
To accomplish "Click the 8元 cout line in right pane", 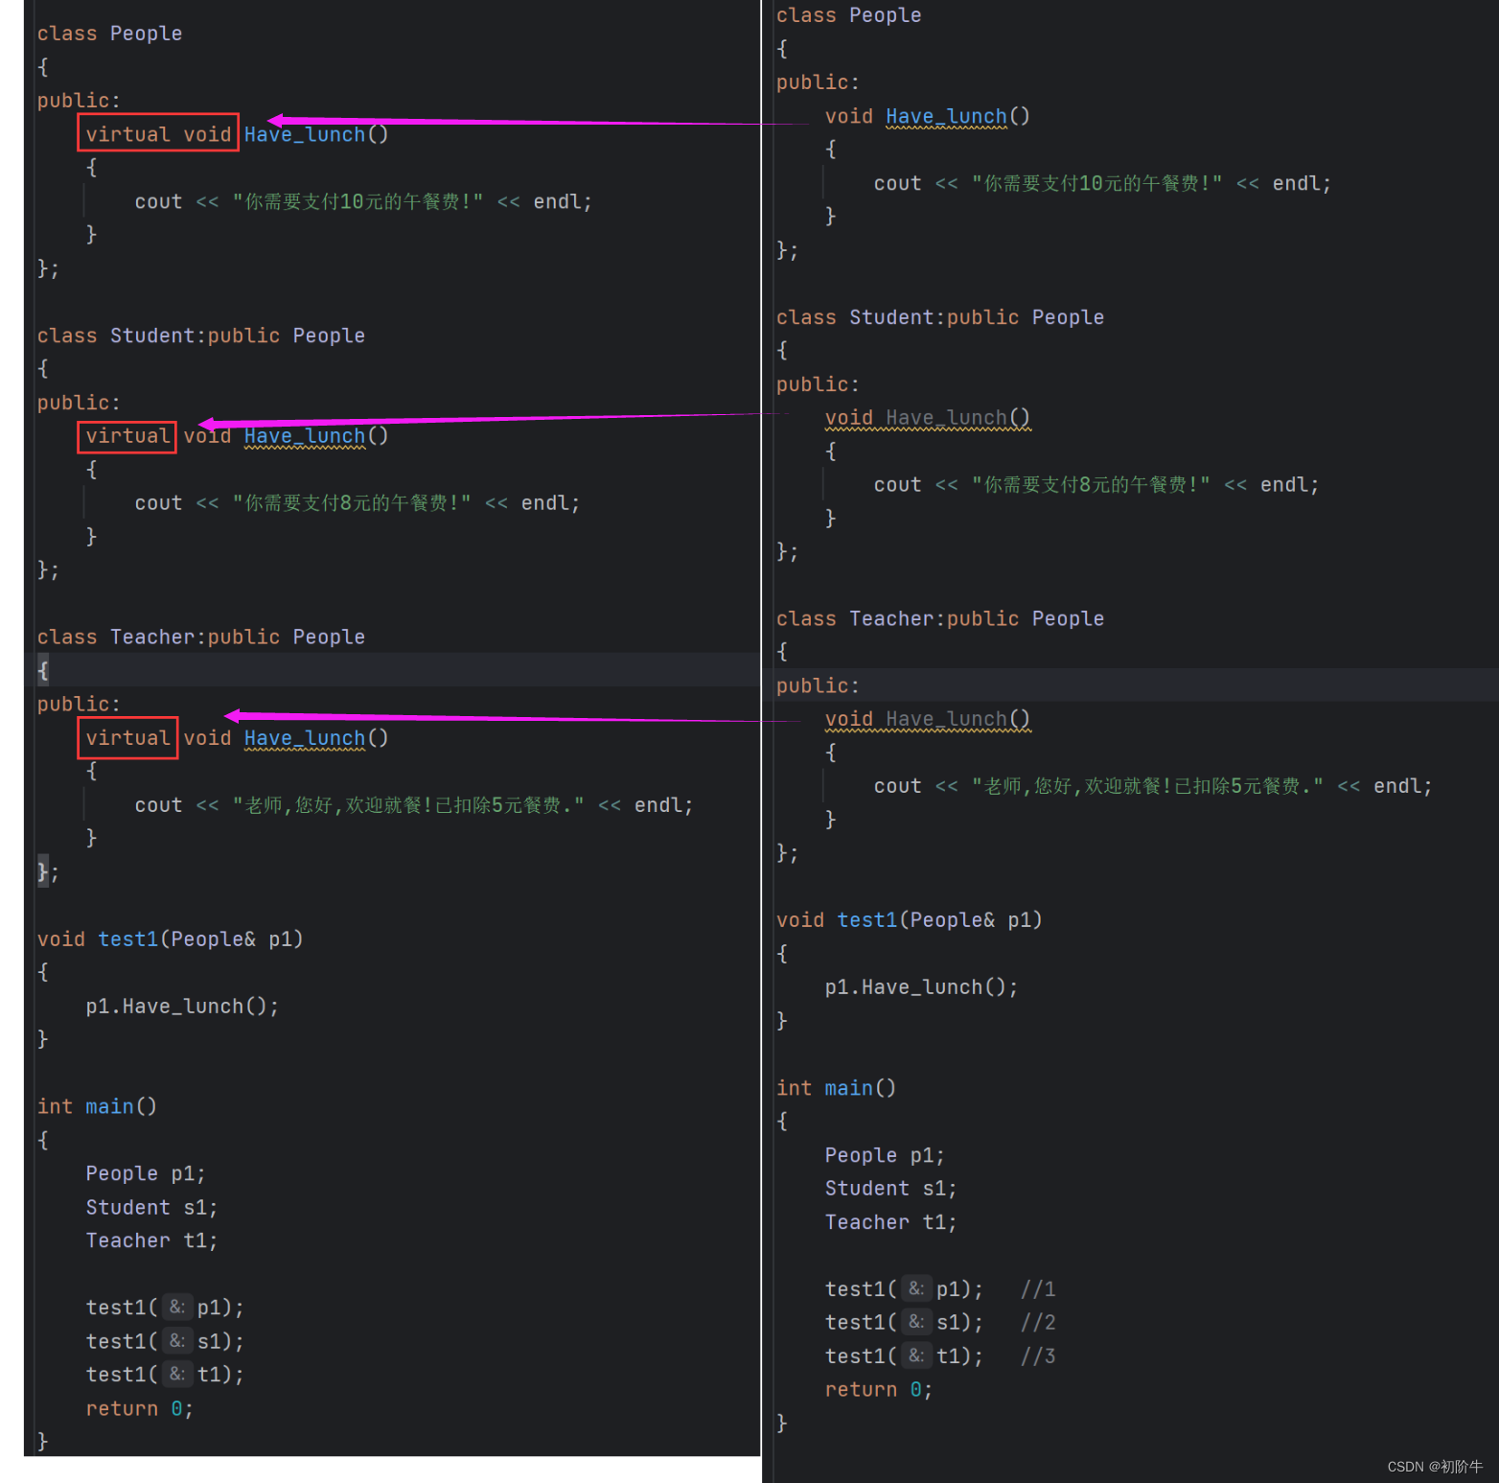I will 1095,485.
